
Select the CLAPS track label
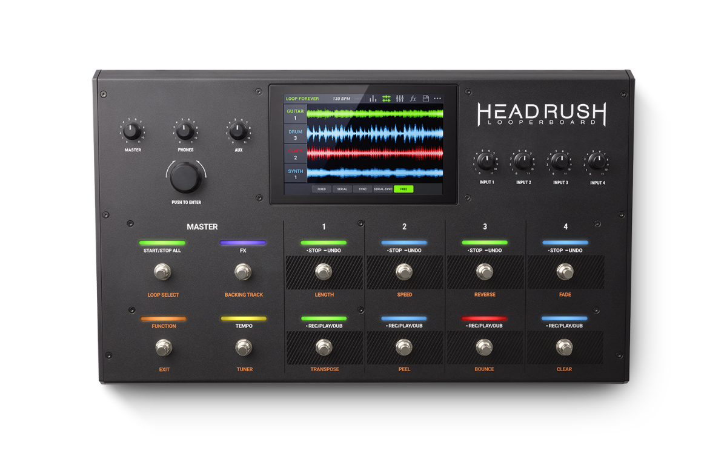tap(295, 154)
